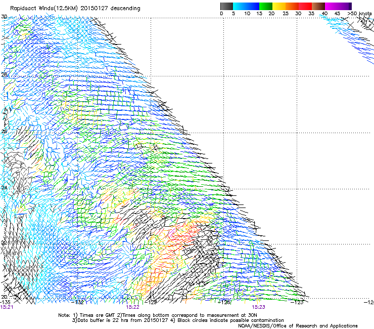Click the '>50 knots' legend label
This screenshot has height=329, width=374.
359,14
